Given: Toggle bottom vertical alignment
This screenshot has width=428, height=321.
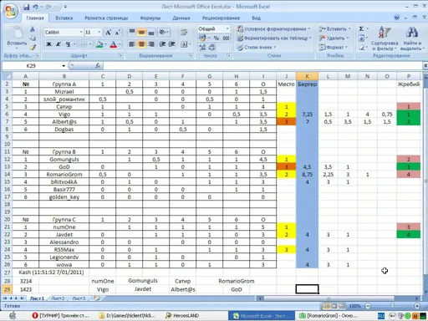Looking at the screenshot, I should pos(151,33).
